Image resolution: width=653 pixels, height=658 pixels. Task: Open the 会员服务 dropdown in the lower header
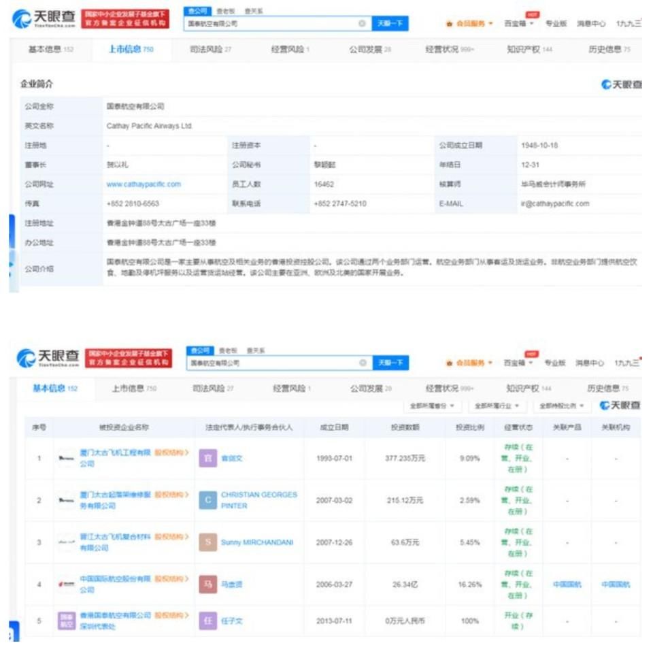tap(470, 363)
